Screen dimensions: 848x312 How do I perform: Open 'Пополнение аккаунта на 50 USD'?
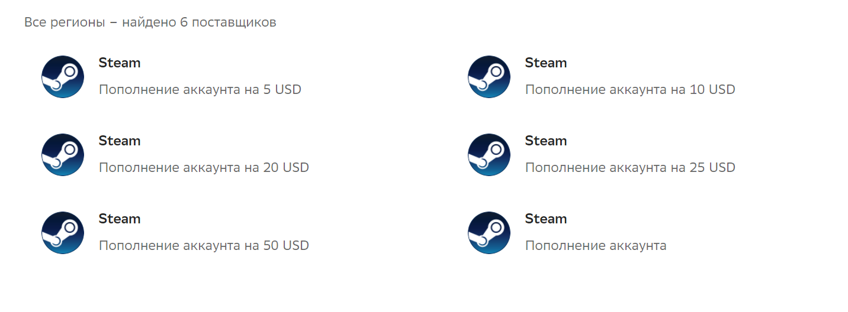pyautogui.click(x=204, y=246)
